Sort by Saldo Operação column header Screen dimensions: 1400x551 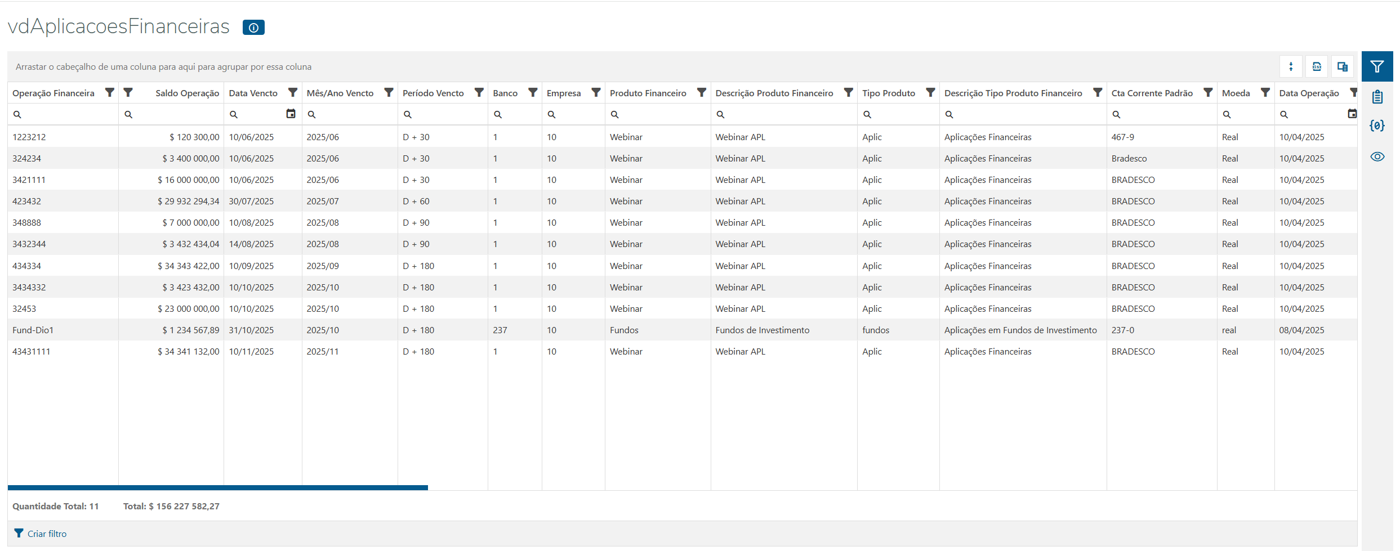(187, 93)
